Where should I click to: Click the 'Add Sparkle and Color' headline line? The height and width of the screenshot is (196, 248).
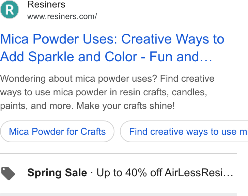coord(69,56)
